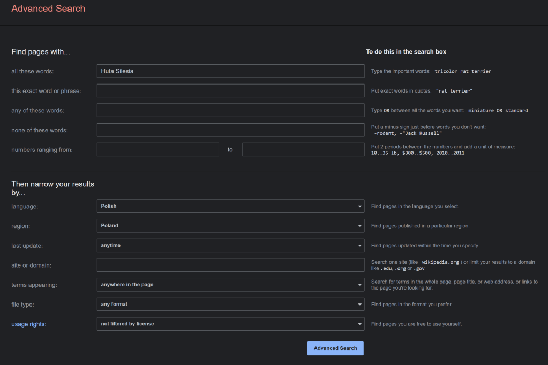Click the number range 'to' end field

coord(303,150)
